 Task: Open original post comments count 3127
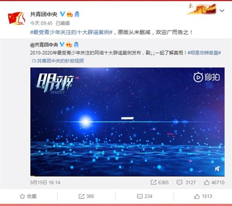tap(186, 182)
